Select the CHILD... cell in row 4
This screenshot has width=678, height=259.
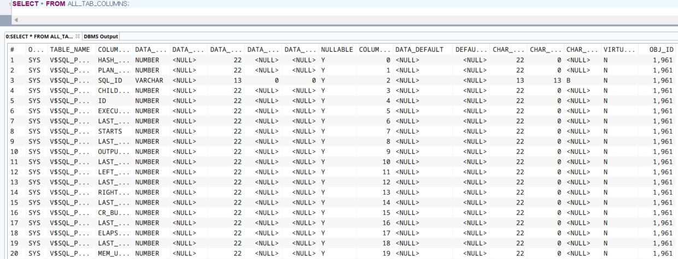coord(114,91)
